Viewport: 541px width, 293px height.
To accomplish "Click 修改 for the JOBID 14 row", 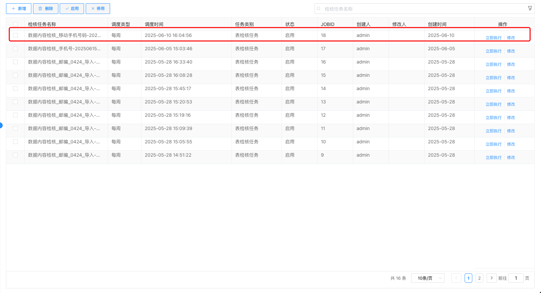I will [511, 91].
